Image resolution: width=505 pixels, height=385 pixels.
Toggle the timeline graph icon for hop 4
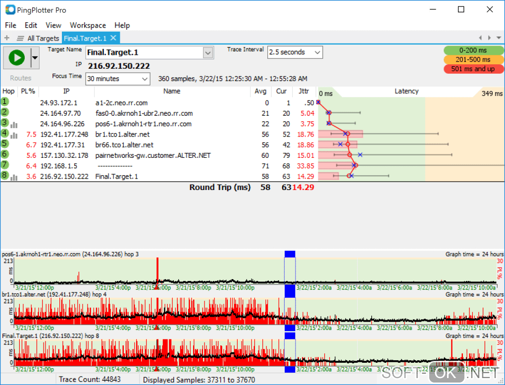[x=14, y=135]
